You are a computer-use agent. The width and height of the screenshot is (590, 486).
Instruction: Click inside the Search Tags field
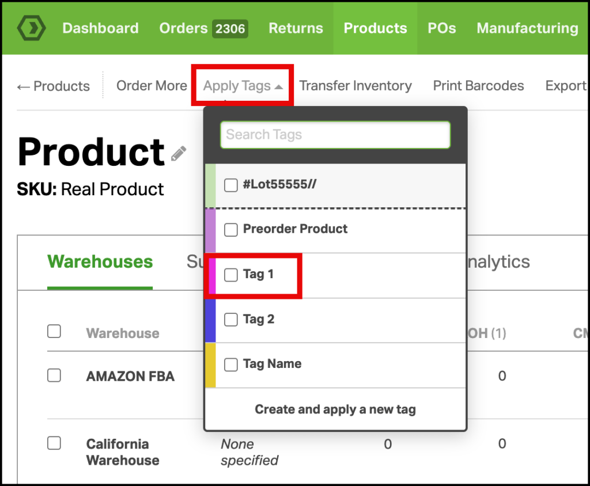[335, 135]
